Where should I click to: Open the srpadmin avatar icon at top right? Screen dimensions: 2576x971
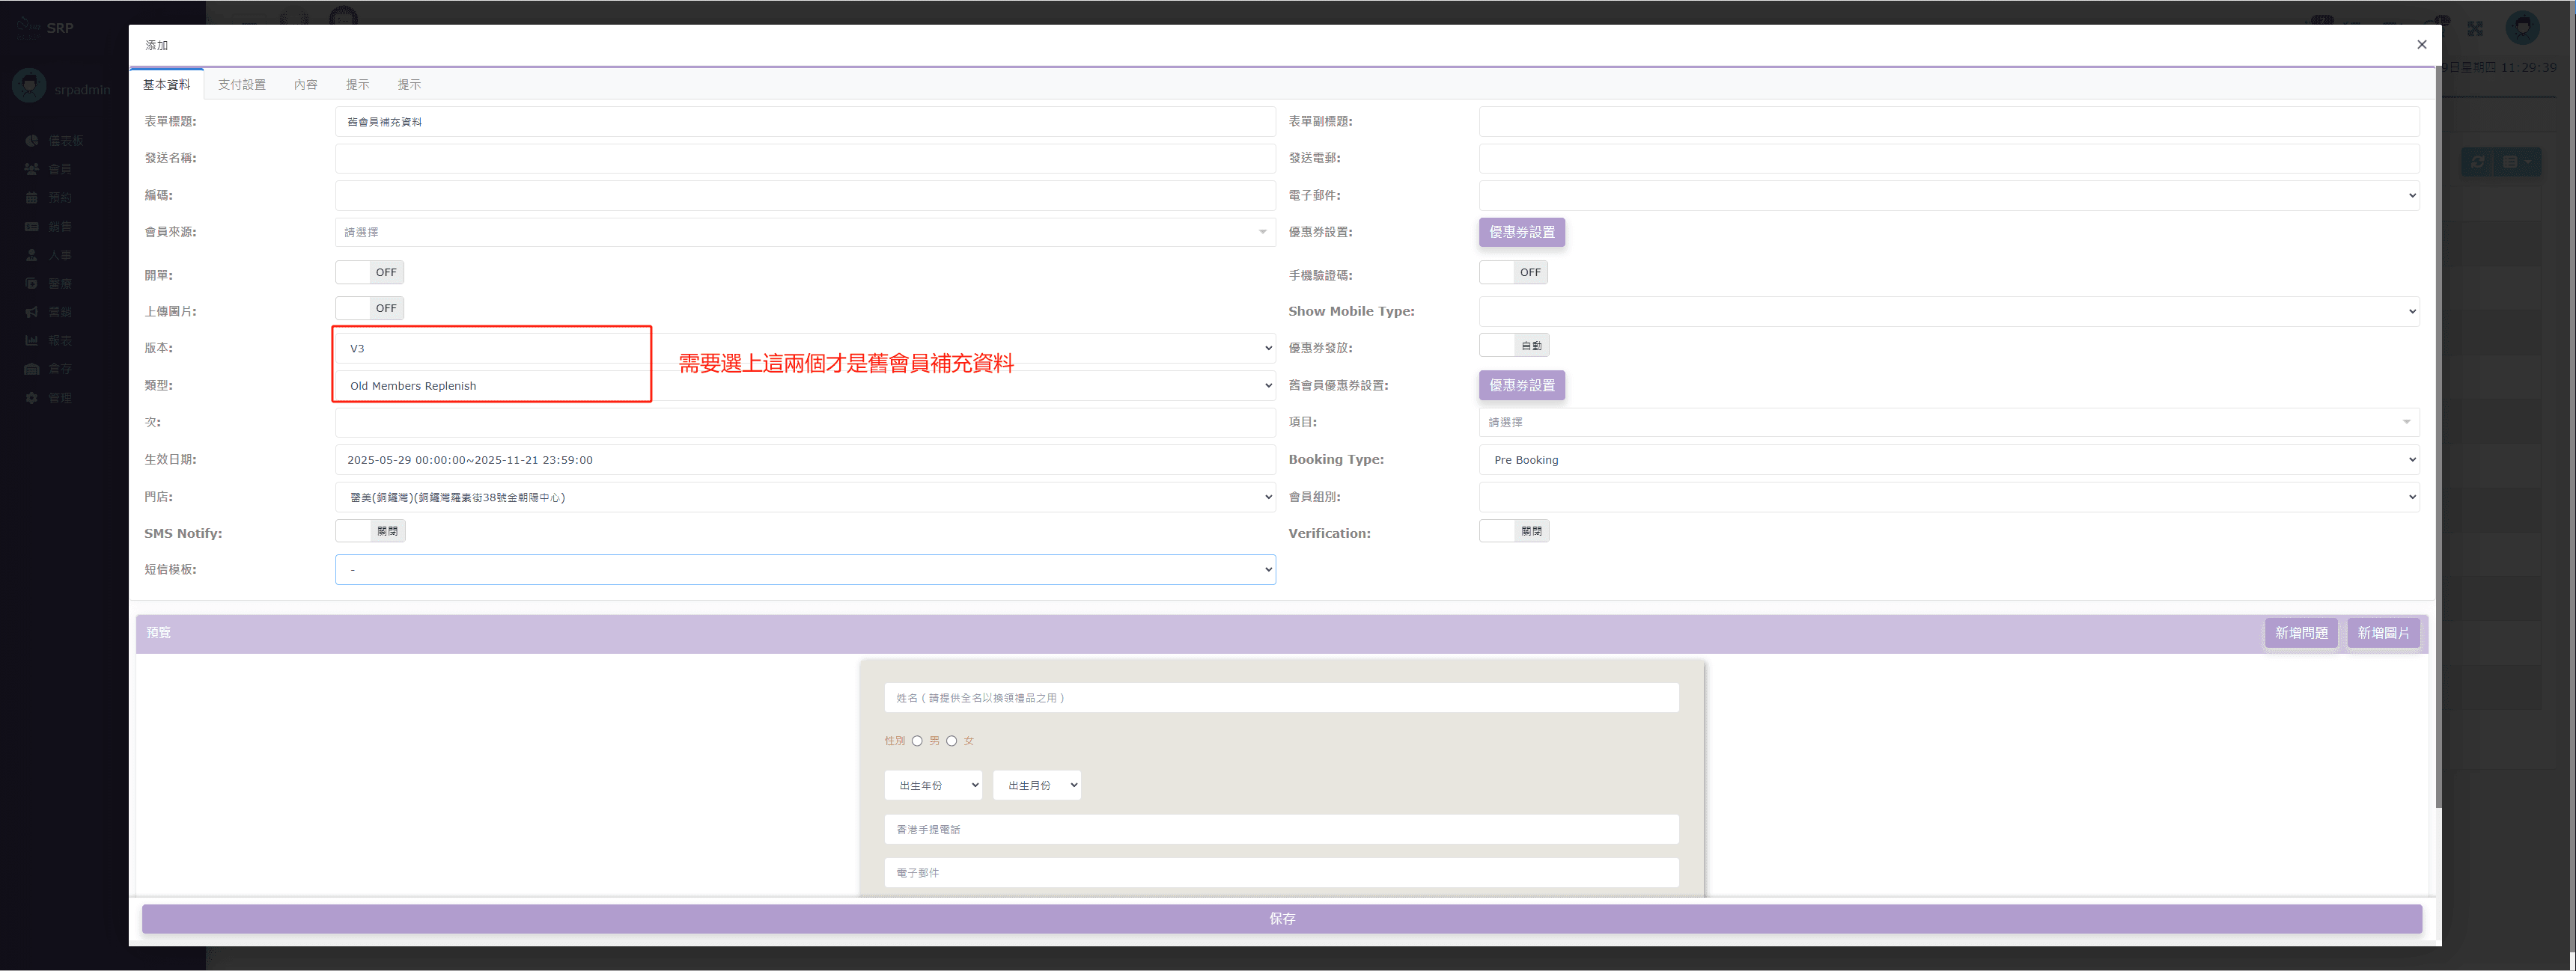coord(2522,28)
